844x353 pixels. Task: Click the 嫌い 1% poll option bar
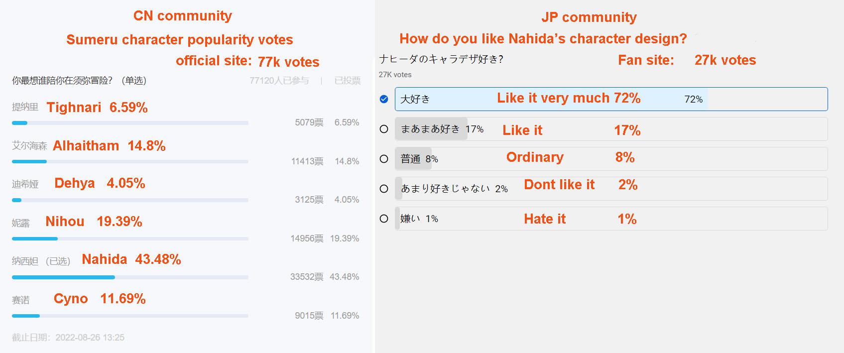(611, 219)
